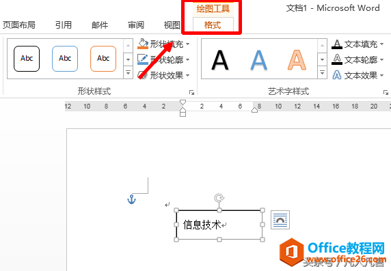Click the bottom-left text box sizing handle
Image resolution: width=391 pixels, height=271 pixels.
click(x=176, y=240)
